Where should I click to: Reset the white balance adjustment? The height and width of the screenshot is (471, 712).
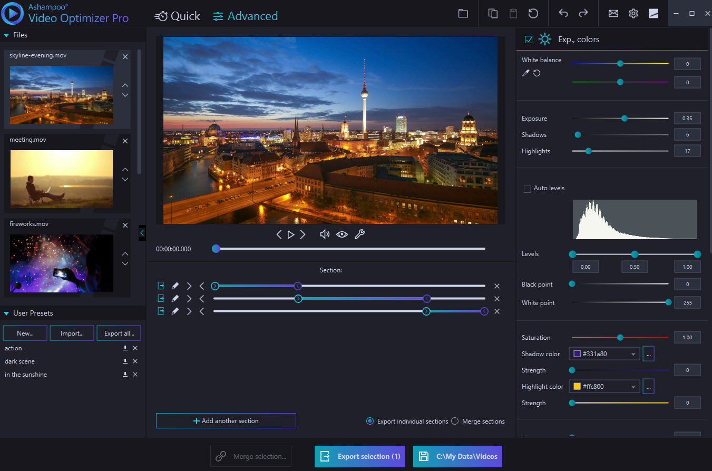tap(535, 74)
